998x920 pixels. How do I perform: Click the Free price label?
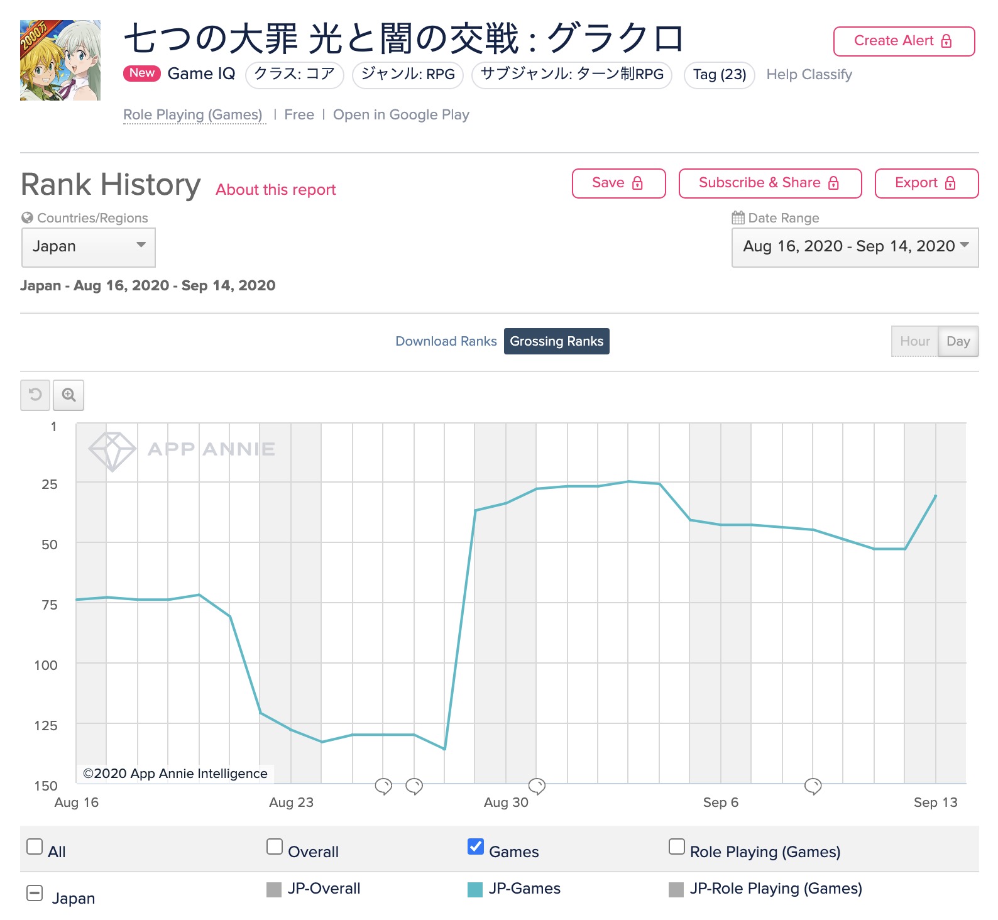(299, 115)
